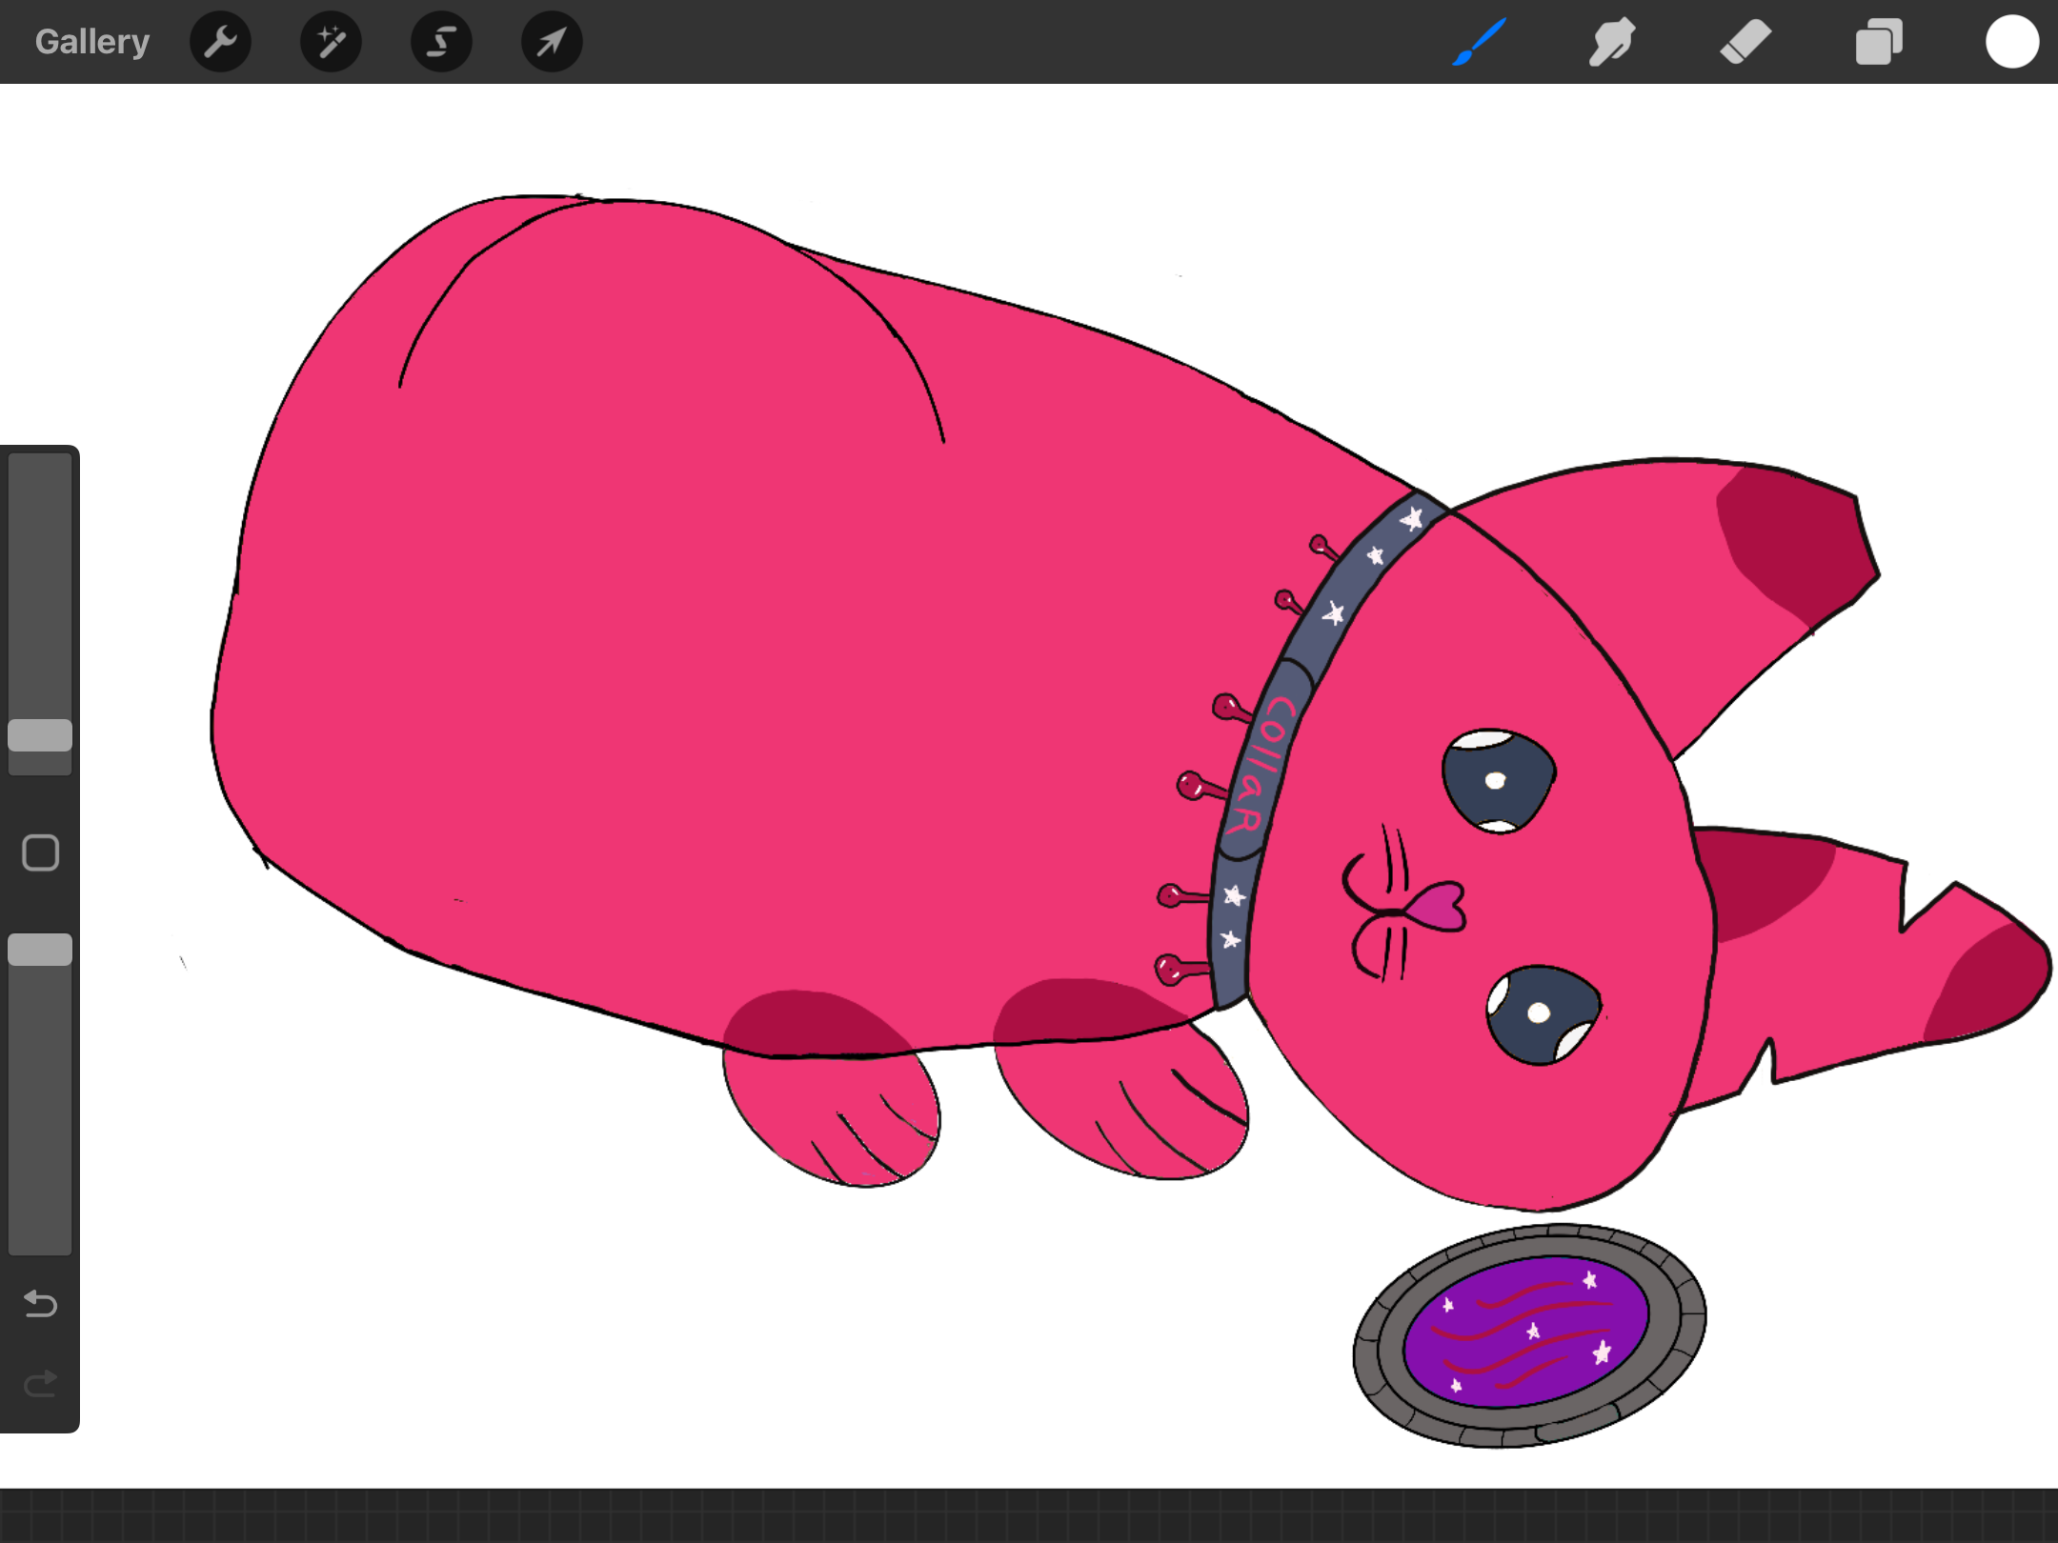
Task: Open the Gallery
Action: [x=92, y=42]
